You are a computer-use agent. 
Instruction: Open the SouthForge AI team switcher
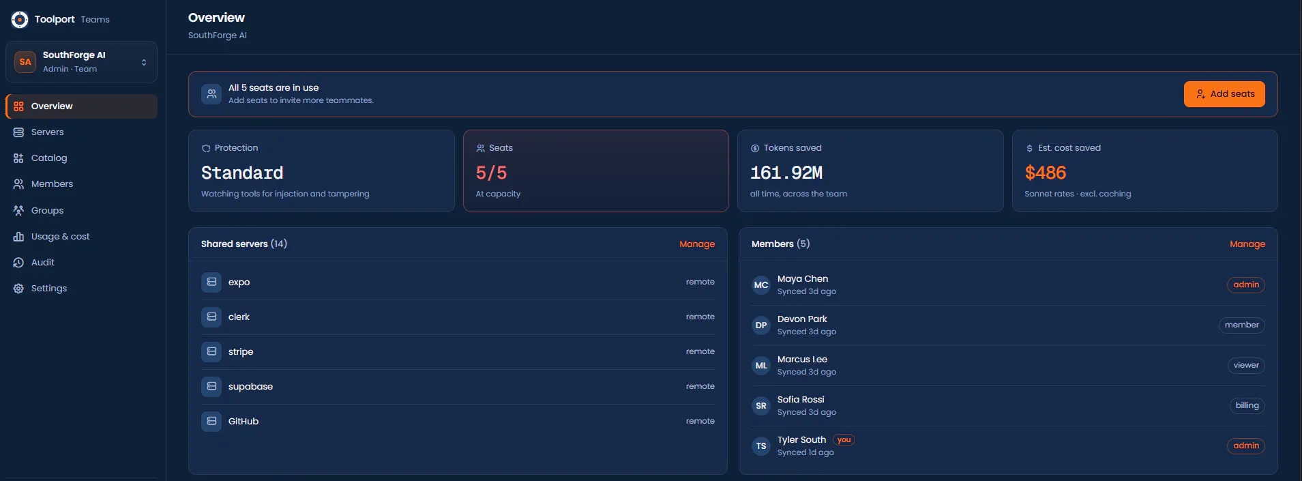pos(81,62)
